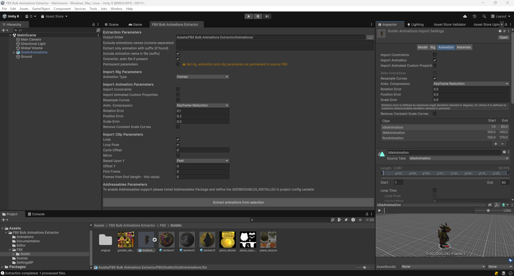Switch to the Lighting tab
Viewport: 514px width, 276px height.
pyautogui.click(x=415, y=24)
